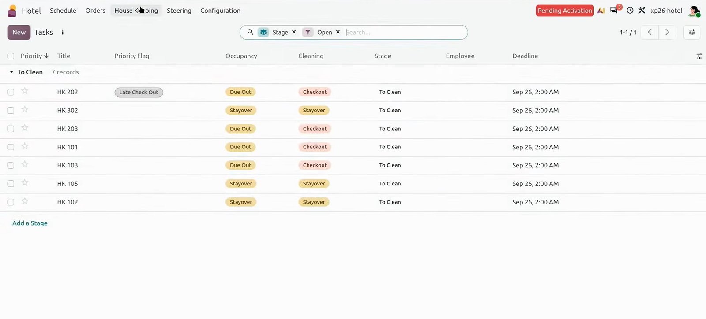The width and height of the screenshot is (706, 319).
Task: Tick the select-all header checkbox
Action: pyautogui.click(x=11, y=56)
